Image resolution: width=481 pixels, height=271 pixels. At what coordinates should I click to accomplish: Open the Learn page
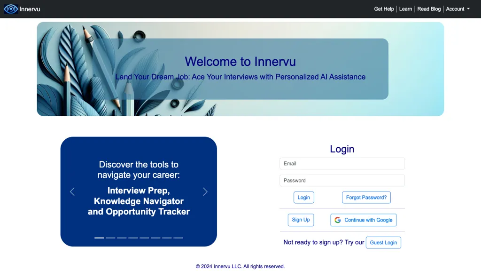tap(405, 9)
